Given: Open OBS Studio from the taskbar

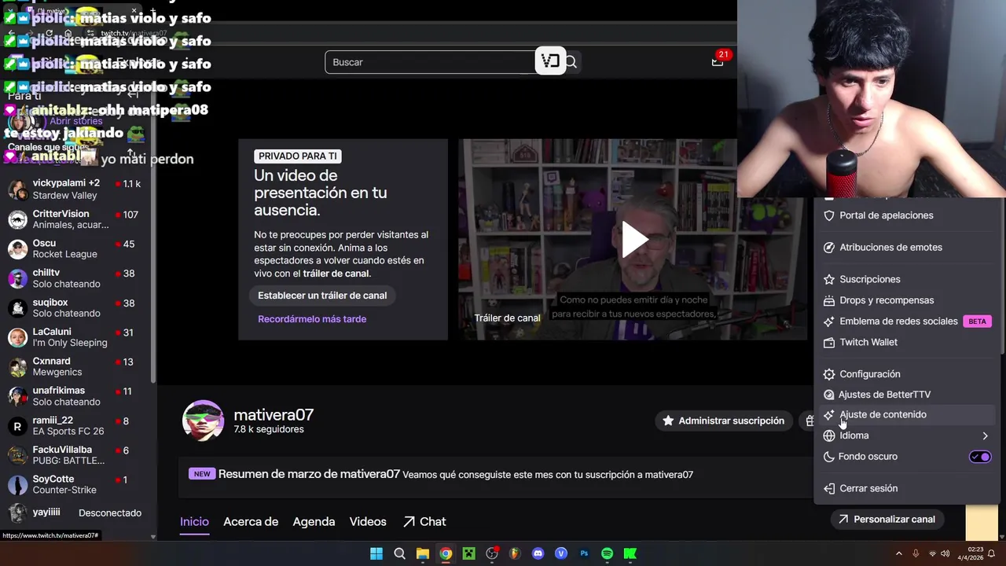Looking at the screenshot, I should (x=492, y=553).
